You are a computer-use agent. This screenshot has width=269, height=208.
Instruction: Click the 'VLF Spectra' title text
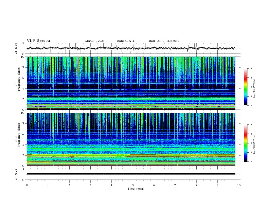[x=38, y=41]
